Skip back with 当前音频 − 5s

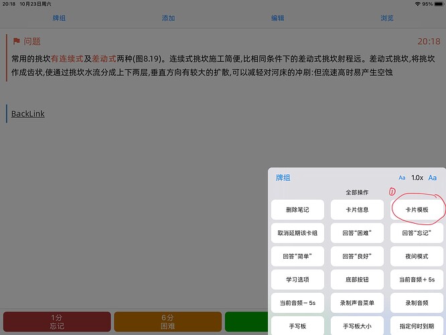coord(297,303)
